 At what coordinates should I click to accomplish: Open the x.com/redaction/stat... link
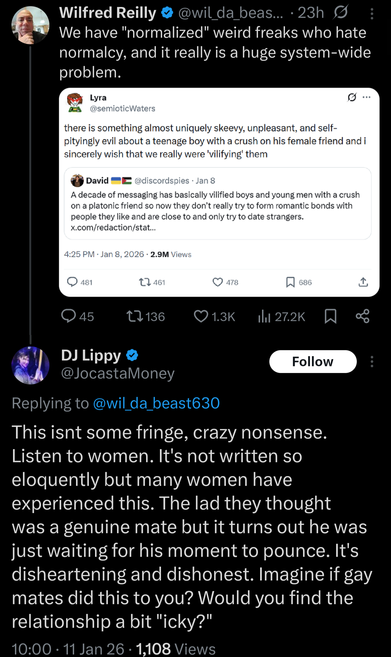pyautogui.click(x=113, y=227)
